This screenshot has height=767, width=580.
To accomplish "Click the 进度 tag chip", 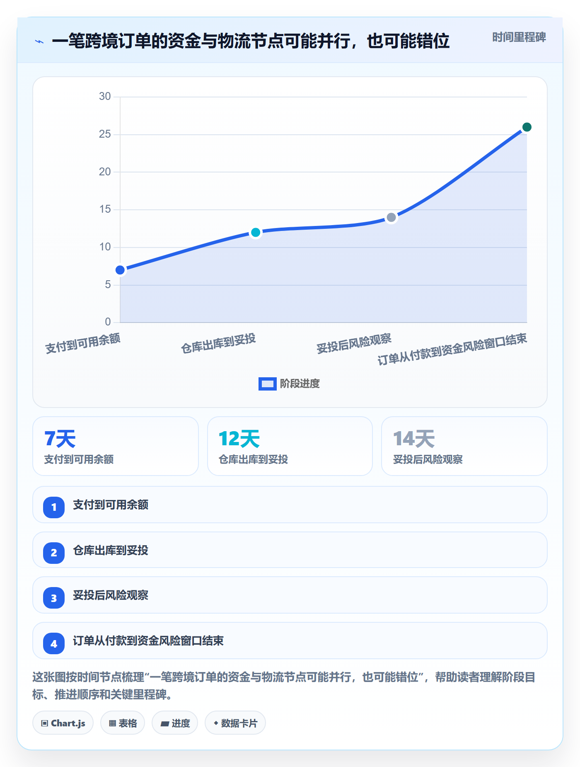I will pos(175,723).
